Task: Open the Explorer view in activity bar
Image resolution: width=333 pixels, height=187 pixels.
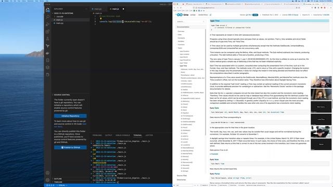Action: [x=47, y=10]
